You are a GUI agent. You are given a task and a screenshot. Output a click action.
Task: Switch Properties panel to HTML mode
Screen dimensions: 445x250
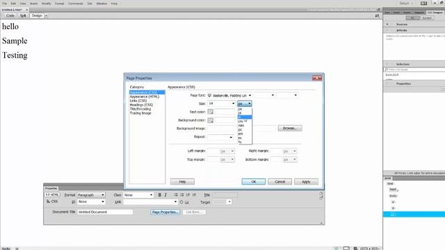(52, 194)
